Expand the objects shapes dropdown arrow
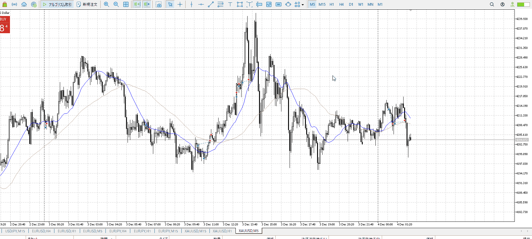Viewport: 532px width, 239px height. (303, 5)
